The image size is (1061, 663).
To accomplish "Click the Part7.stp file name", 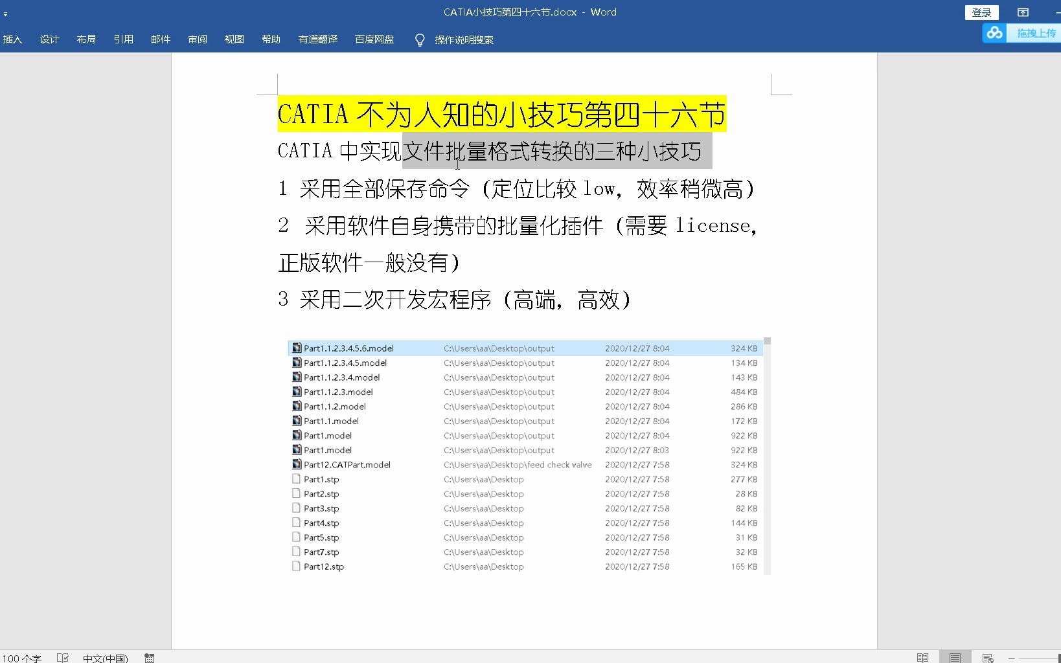I will tap(321, 552).
